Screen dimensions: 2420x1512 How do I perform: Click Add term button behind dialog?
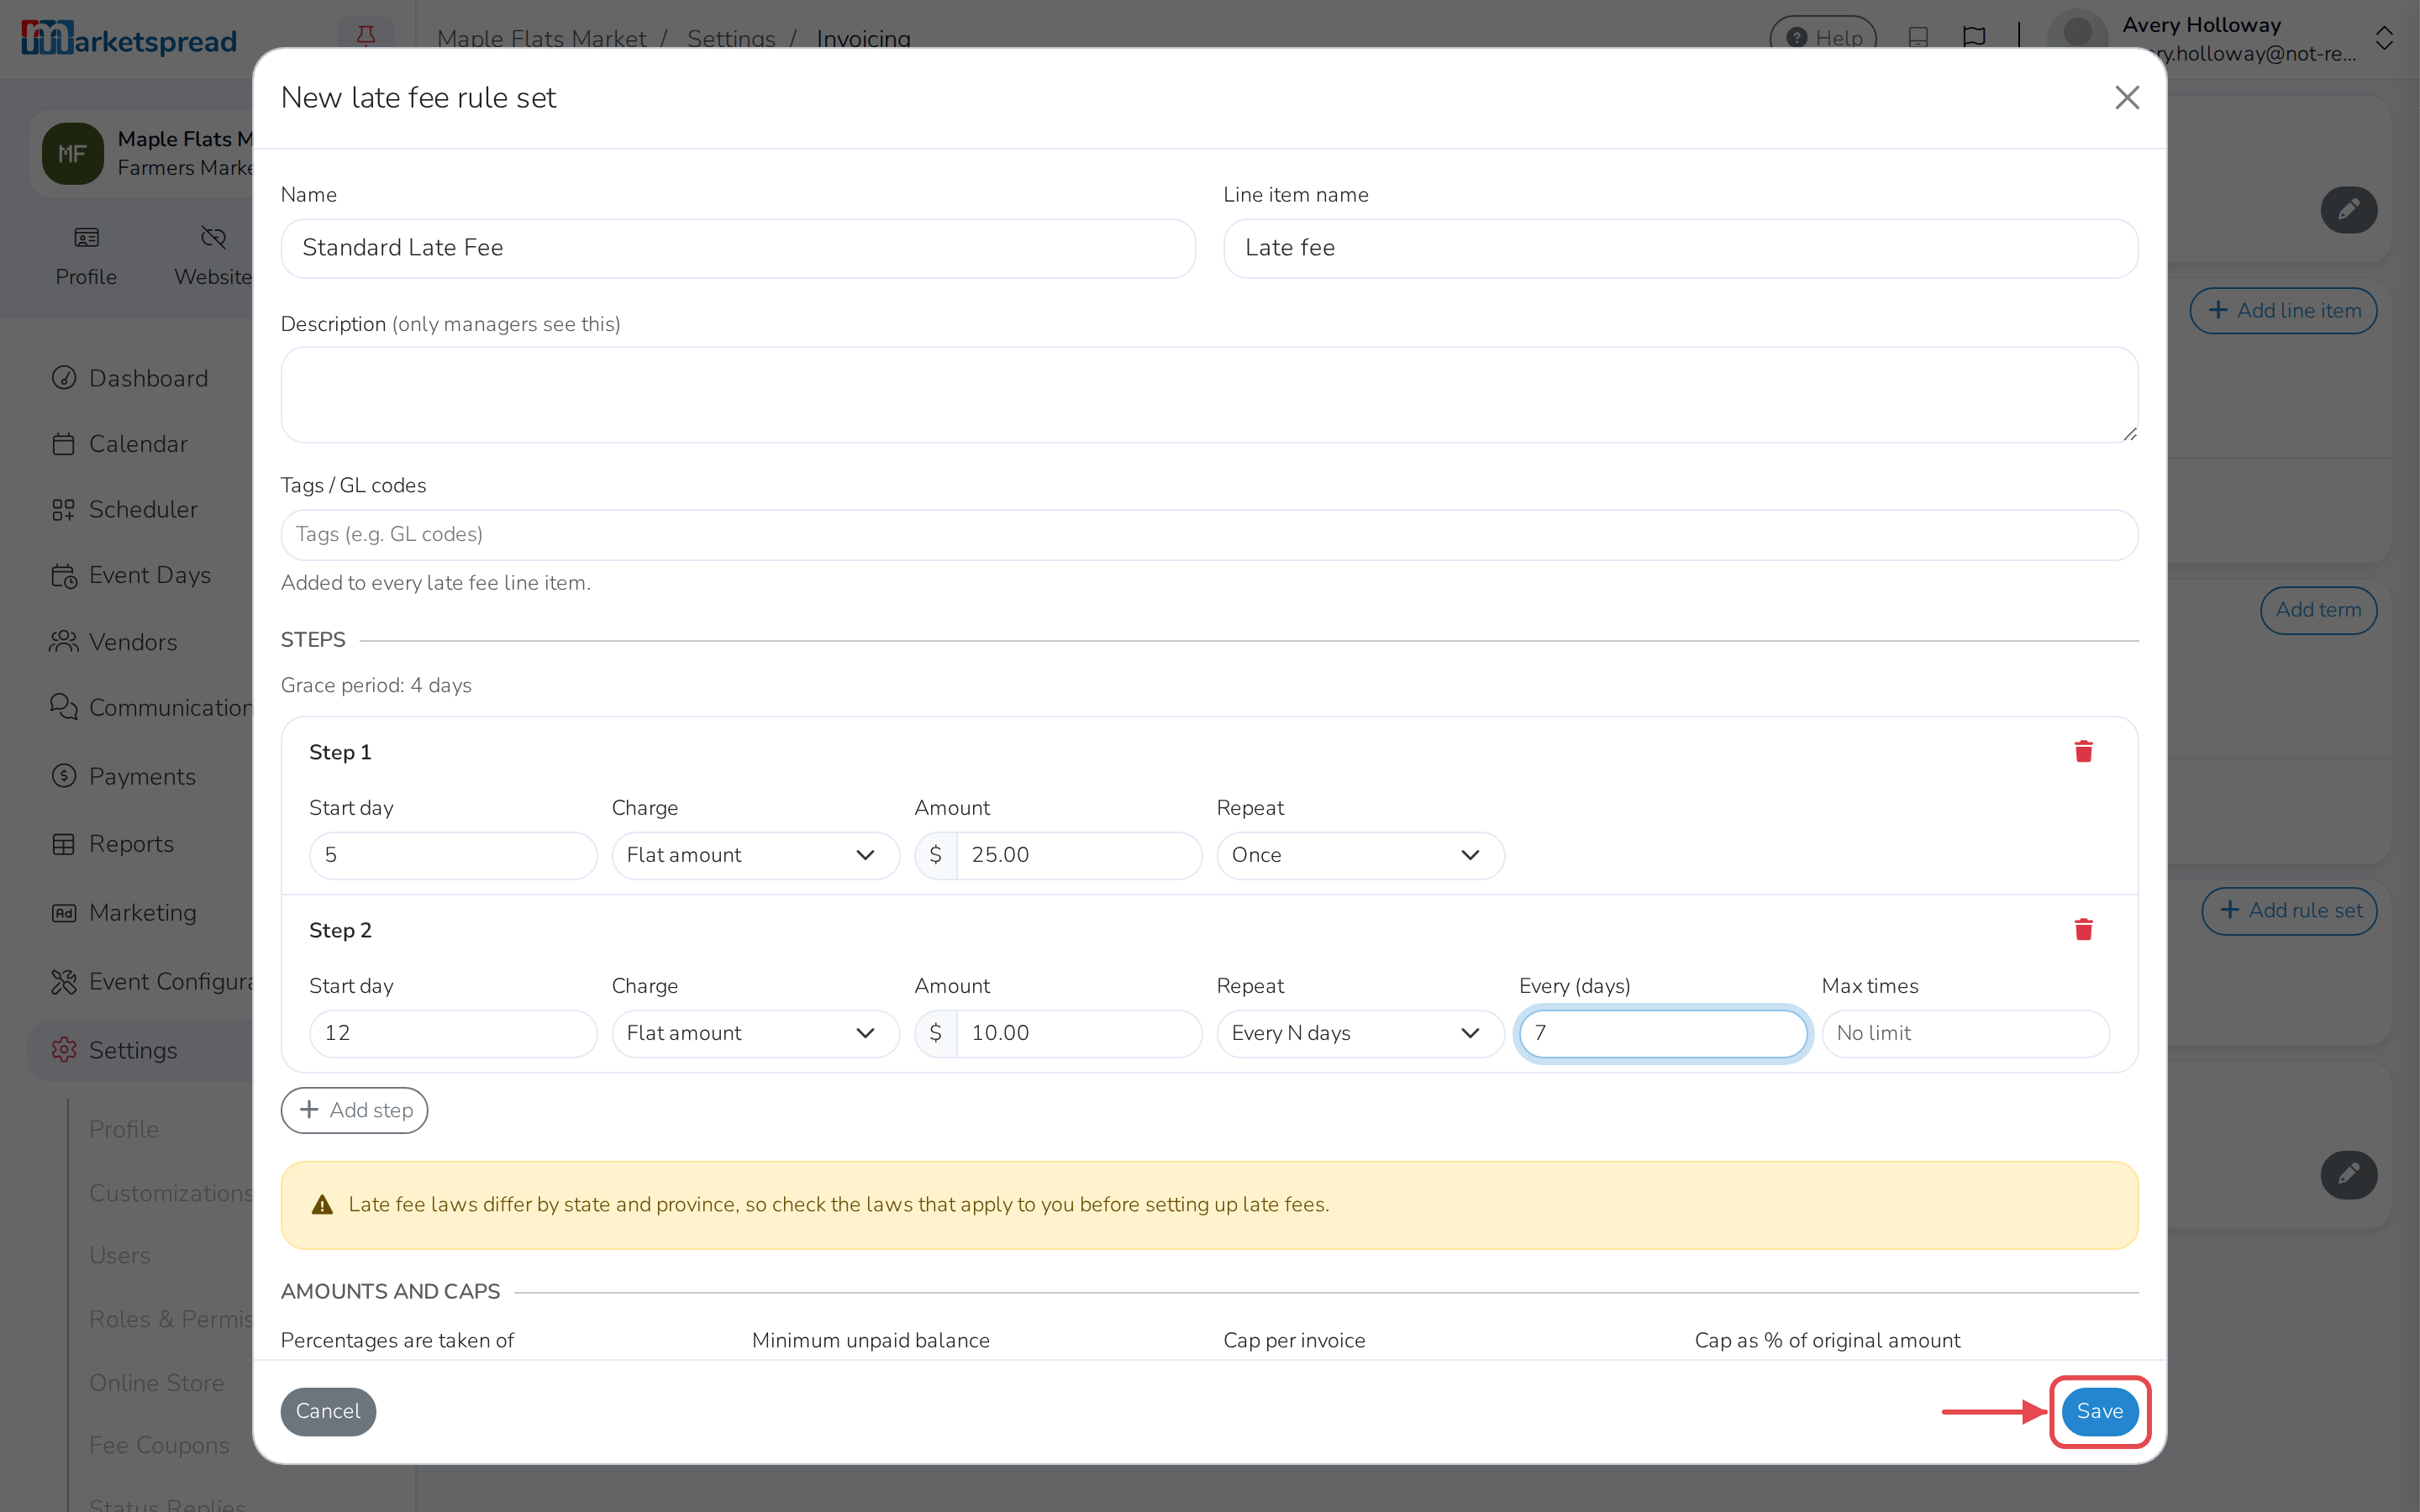pos(2318,610)
